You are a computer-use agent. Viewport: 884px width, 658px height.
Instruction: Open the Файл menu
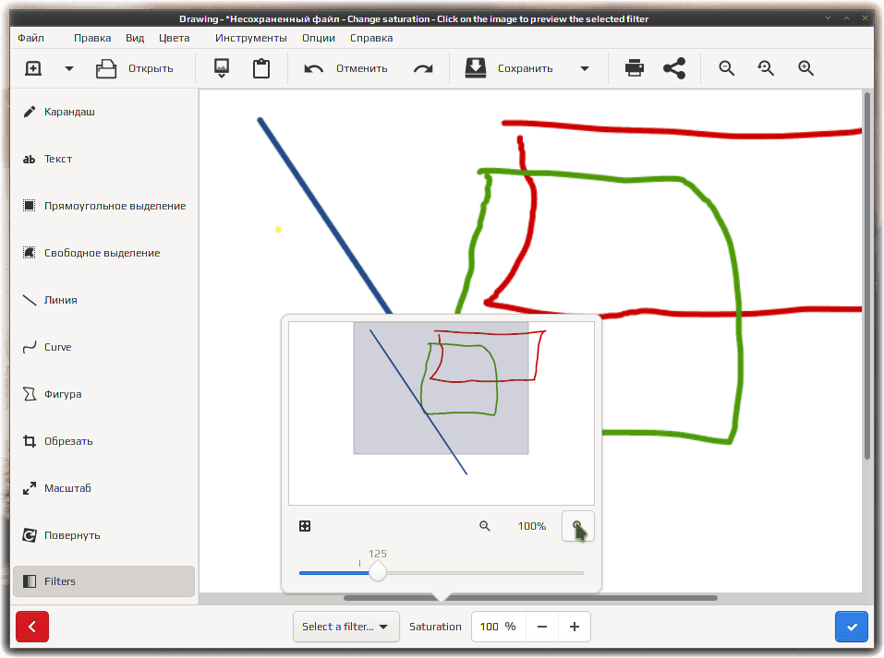pos(30,38)
